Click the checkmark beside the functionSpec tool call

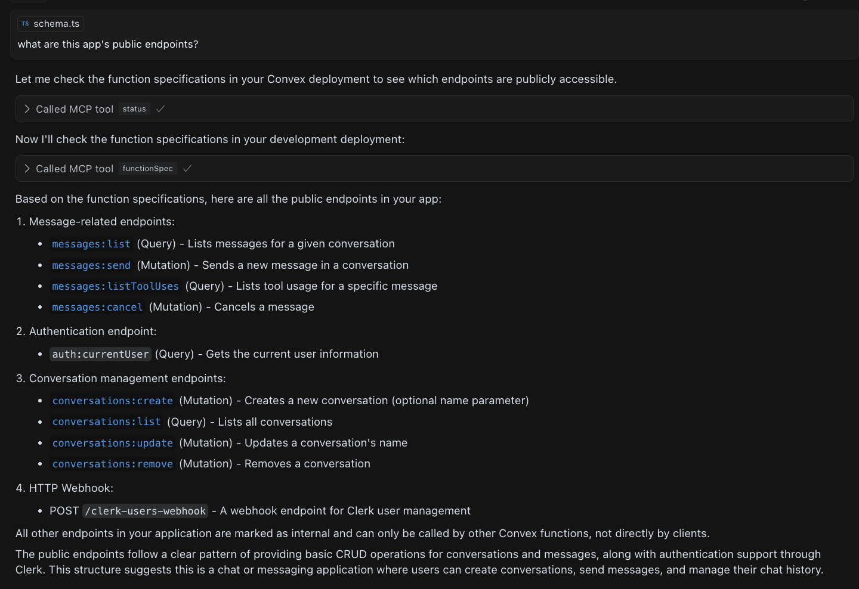(187, 169)
